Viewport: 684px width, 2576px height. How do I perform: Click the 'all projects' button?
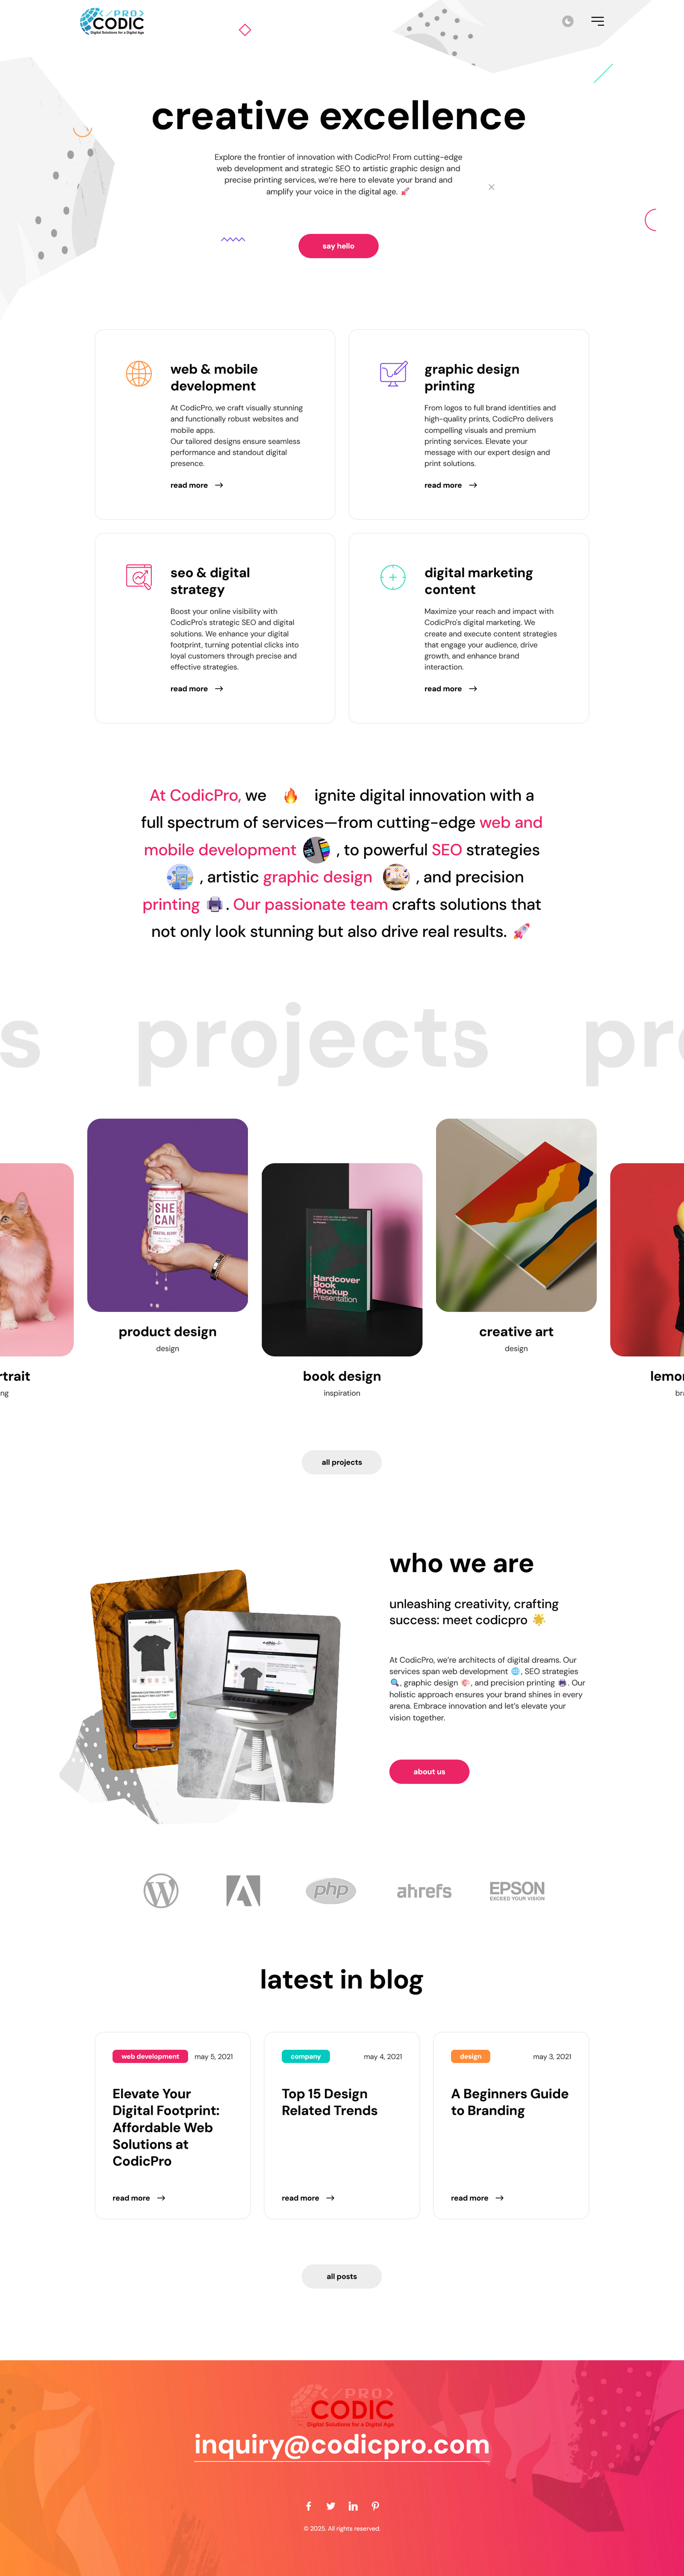(342, 1462)
